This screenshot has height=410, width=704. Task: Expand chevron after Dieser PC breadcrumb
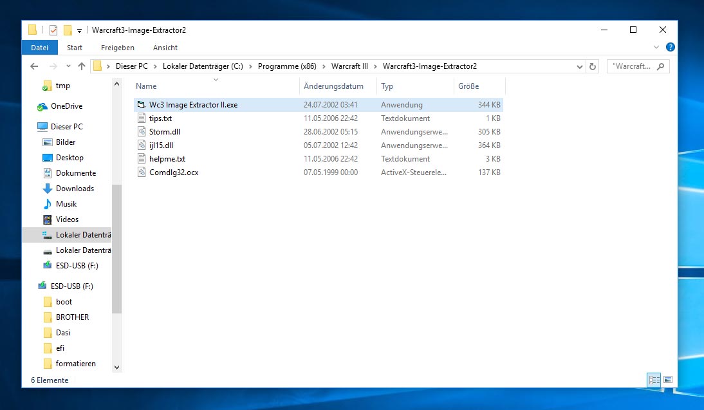(x=155, y=66)
